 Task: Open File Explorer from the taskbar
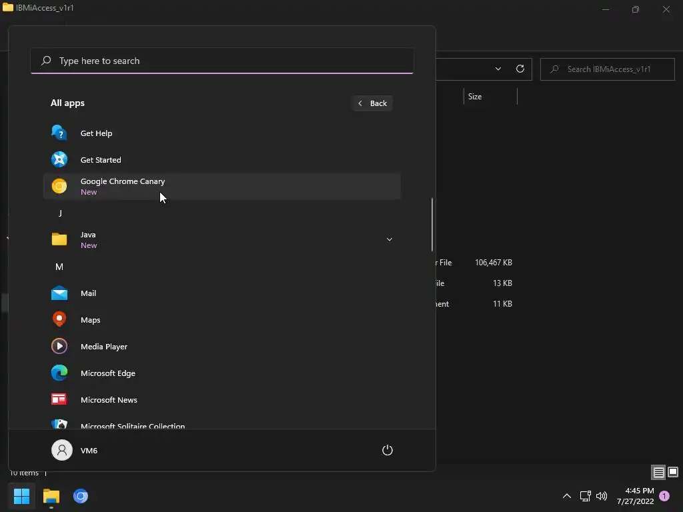tap(51, 496)
